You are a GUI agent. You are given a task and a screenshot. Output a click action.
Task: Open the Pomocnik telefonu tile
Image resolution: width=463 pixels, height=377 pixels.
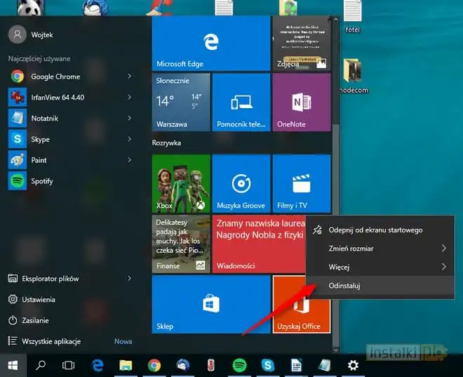point(241,102)
